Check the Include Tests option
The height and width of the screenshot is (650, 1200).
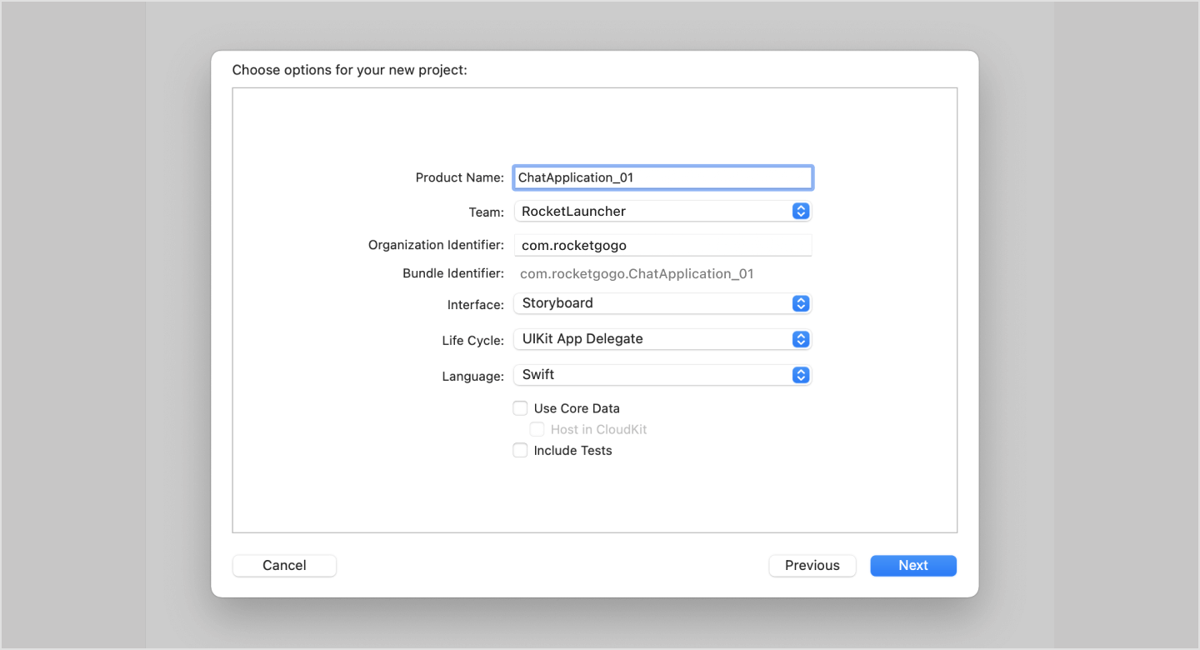point(520,450)
